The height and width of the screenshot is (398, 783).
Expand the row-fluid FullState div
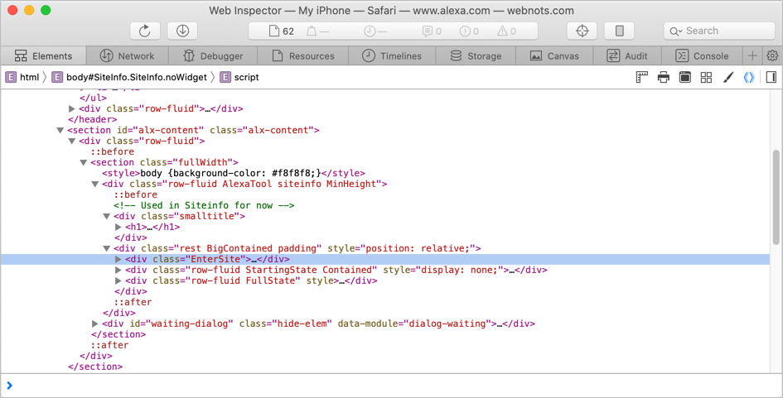click(118, 281)
